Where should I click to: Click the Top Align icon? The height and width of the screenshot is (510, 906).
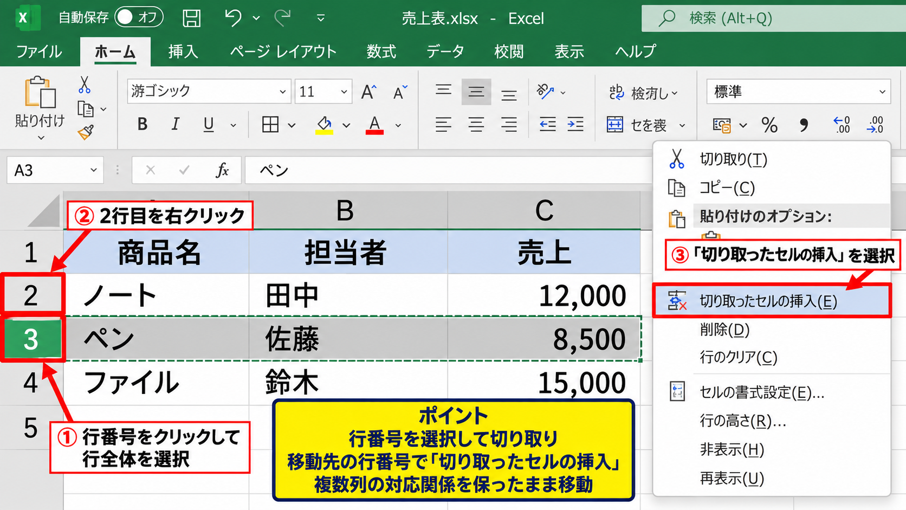coord(443,91)
